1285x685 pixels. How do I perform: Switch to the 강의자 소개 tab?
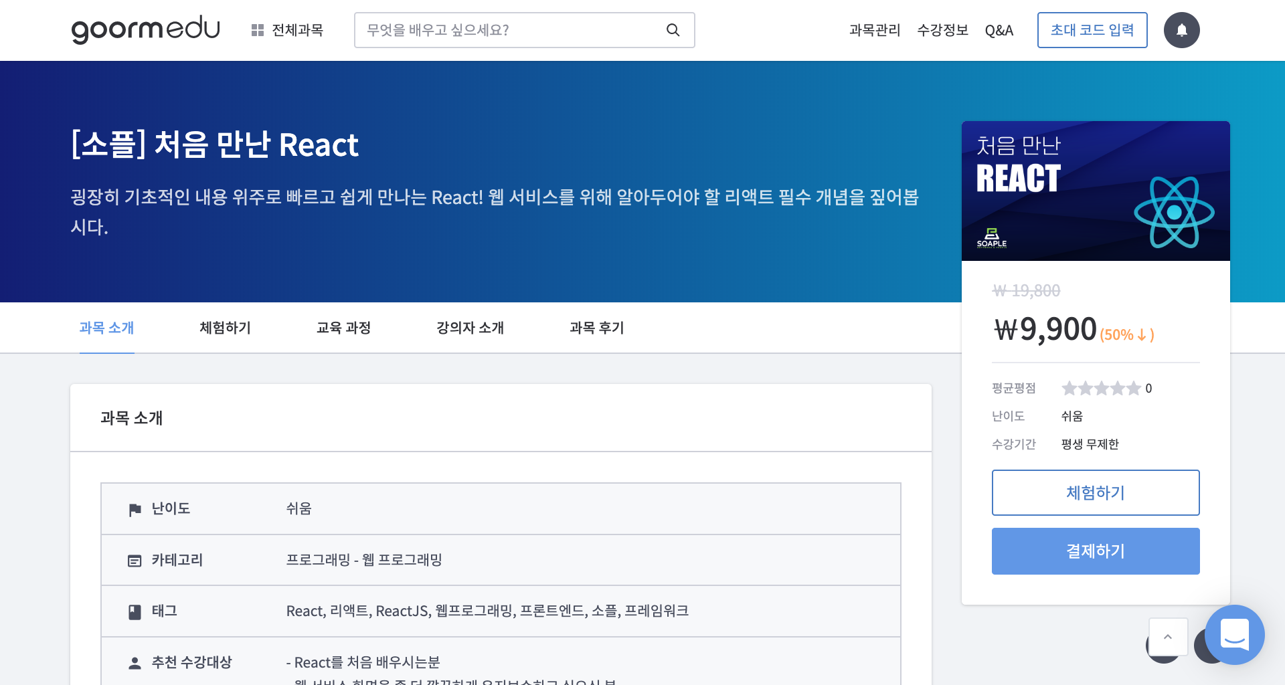470,328
